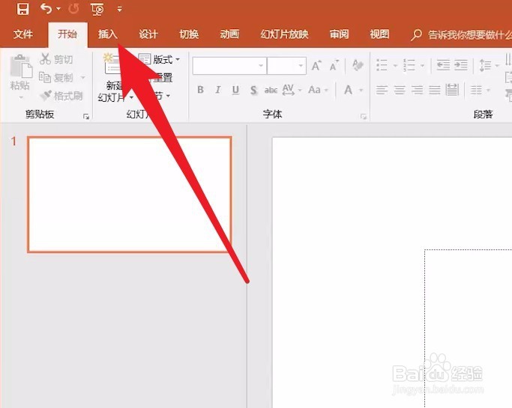Click the font size combo box

coord(286,66)
